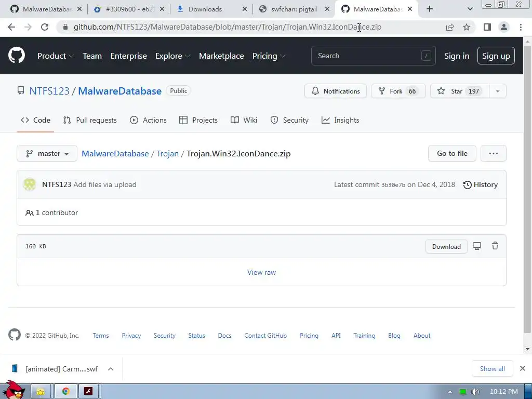Screen dimensions: 532x399
Task: Click browser forward arrow
Action: 28,27
